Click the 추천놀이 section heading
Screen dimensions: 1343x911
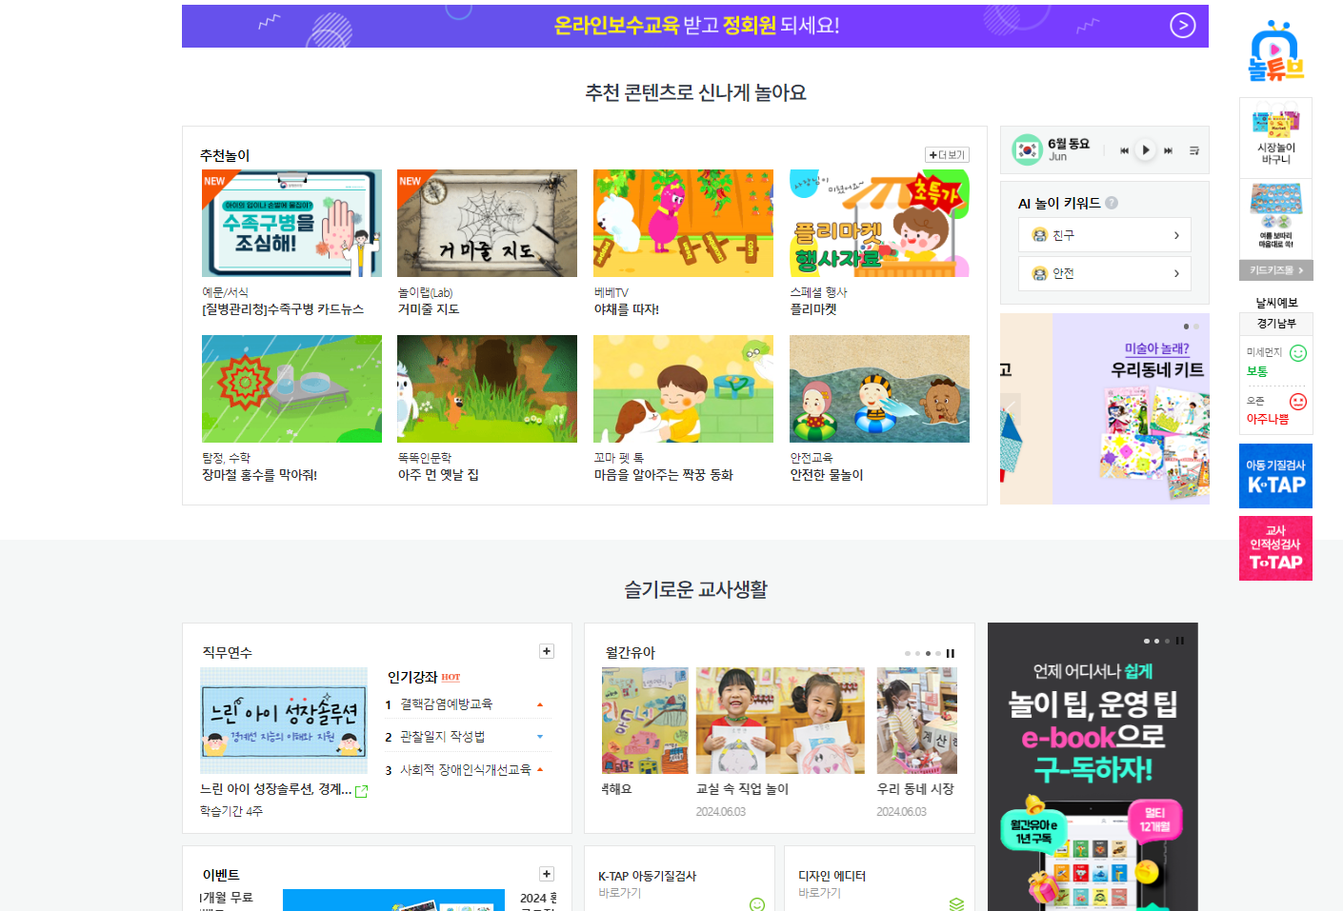(x=225, y=155)
